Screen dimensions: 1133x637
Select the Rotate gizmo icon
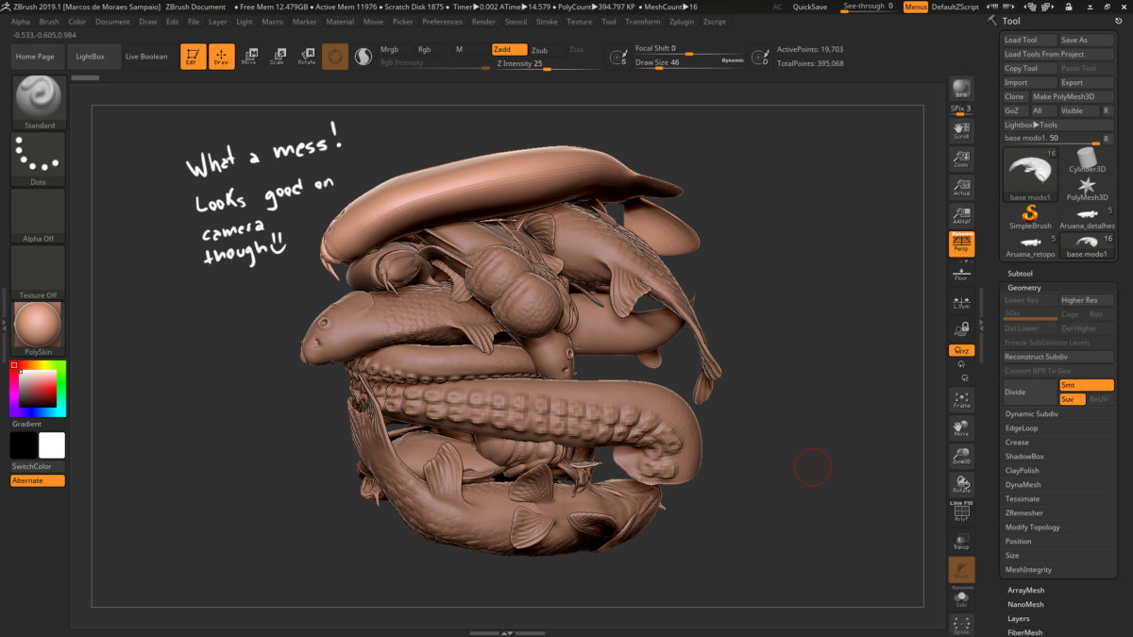coord(307,57)
